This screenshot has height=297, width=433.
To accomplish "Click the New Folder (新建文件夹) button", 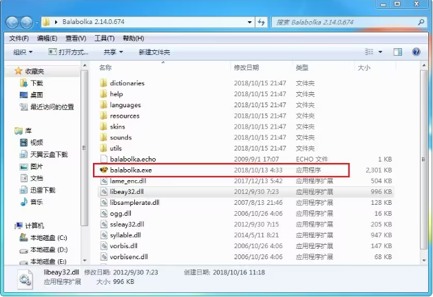I will click(154, 52).
